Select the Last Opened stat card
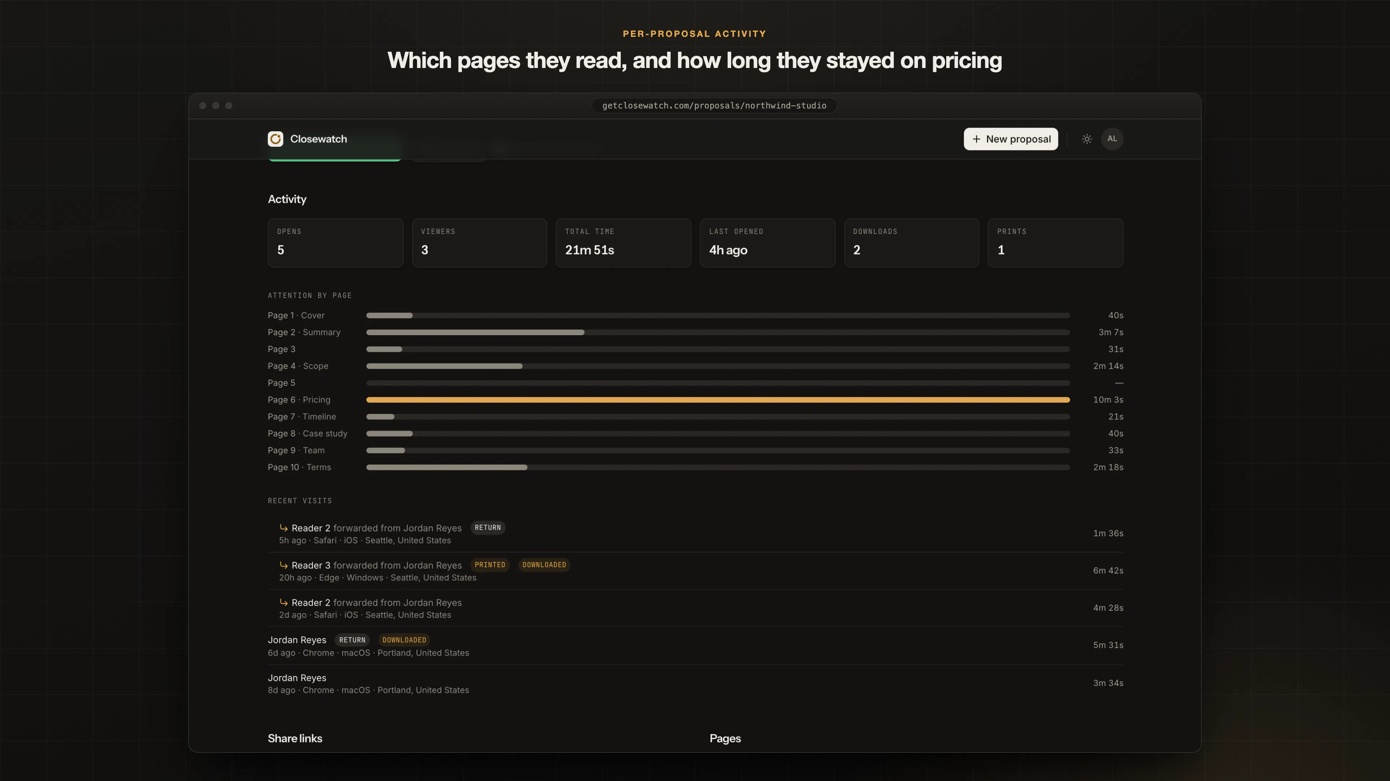 [767, 243]
